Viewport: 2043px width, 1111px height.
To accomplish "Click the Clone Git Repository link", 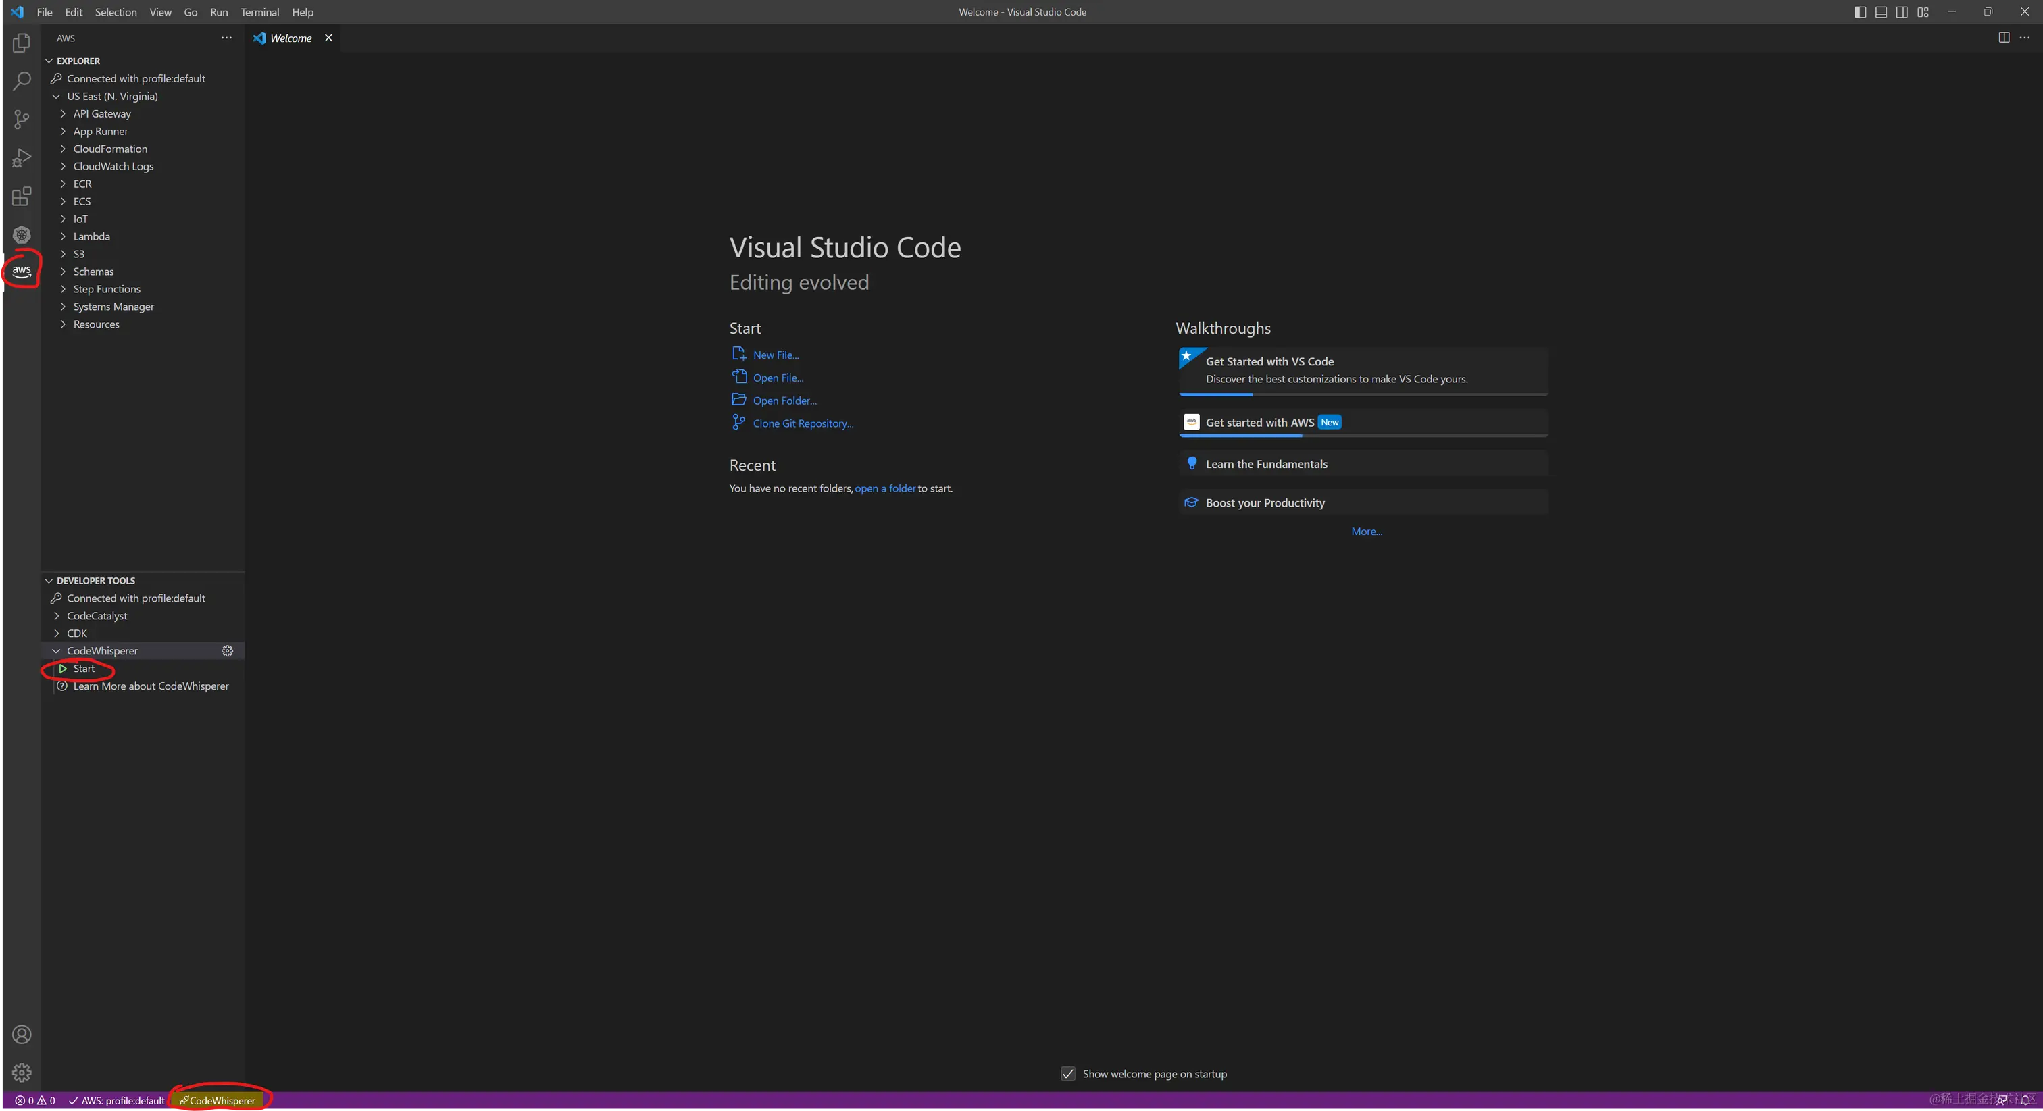I will click(803, 423).
